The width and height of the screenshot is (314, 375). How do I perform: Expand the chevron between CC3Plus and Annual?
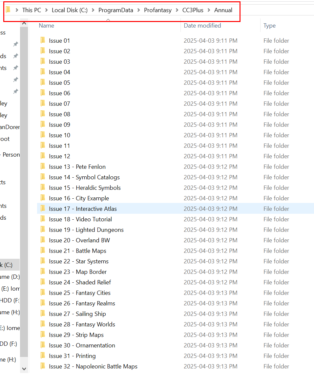[209, 10]
